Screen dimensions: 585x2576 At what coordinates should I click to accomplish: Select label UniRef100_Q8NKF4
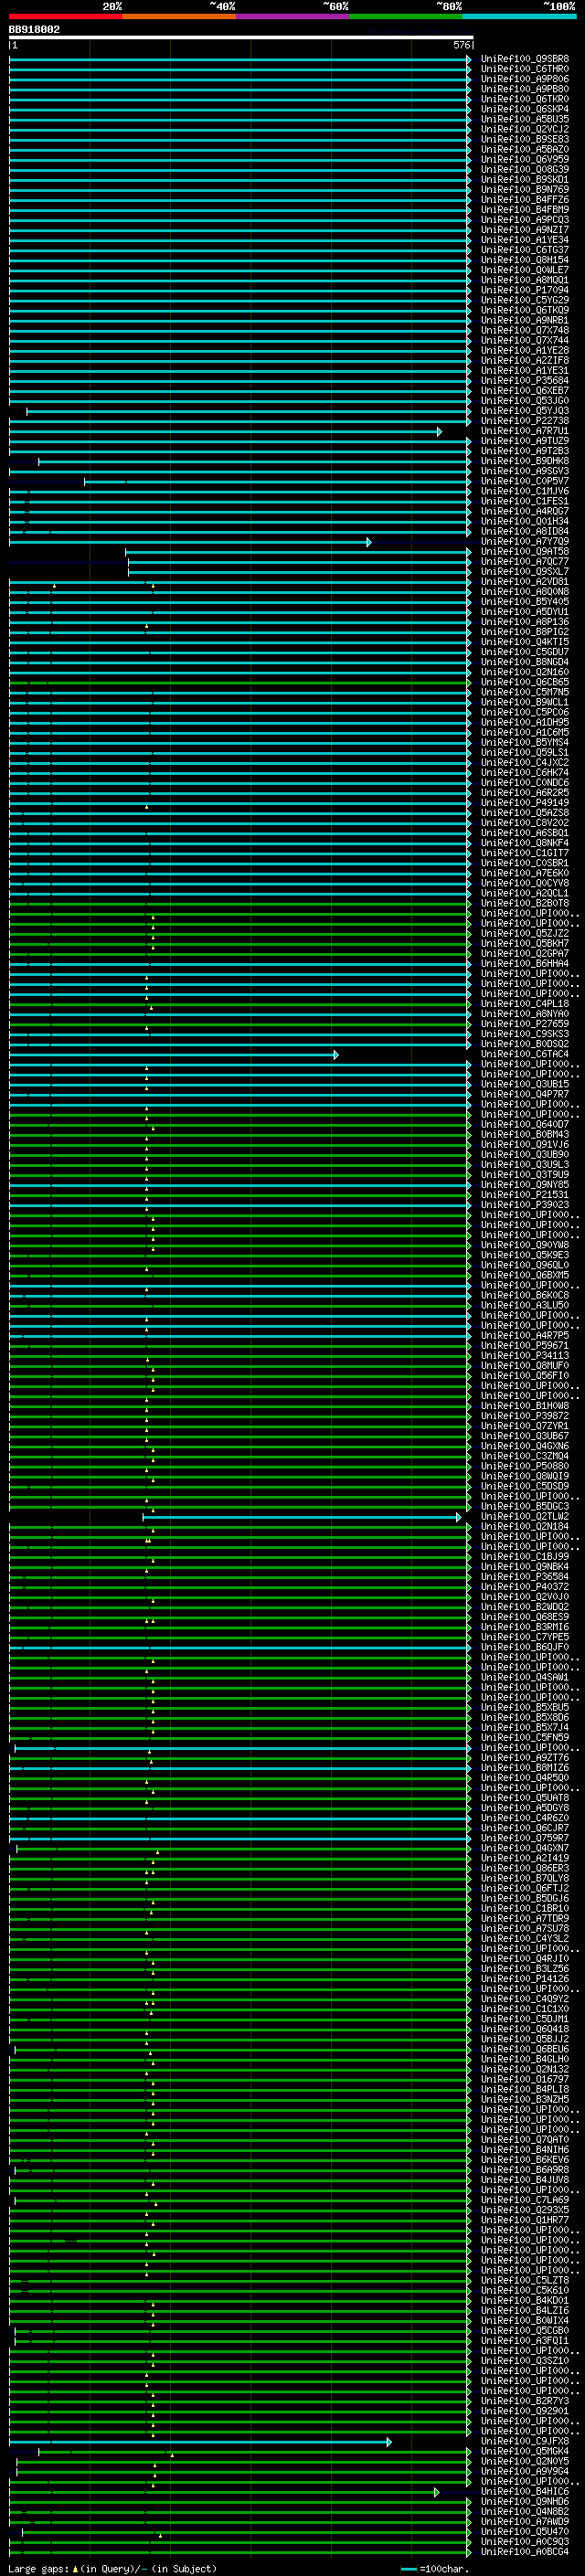pyautogui.click(x=525, y=843)
